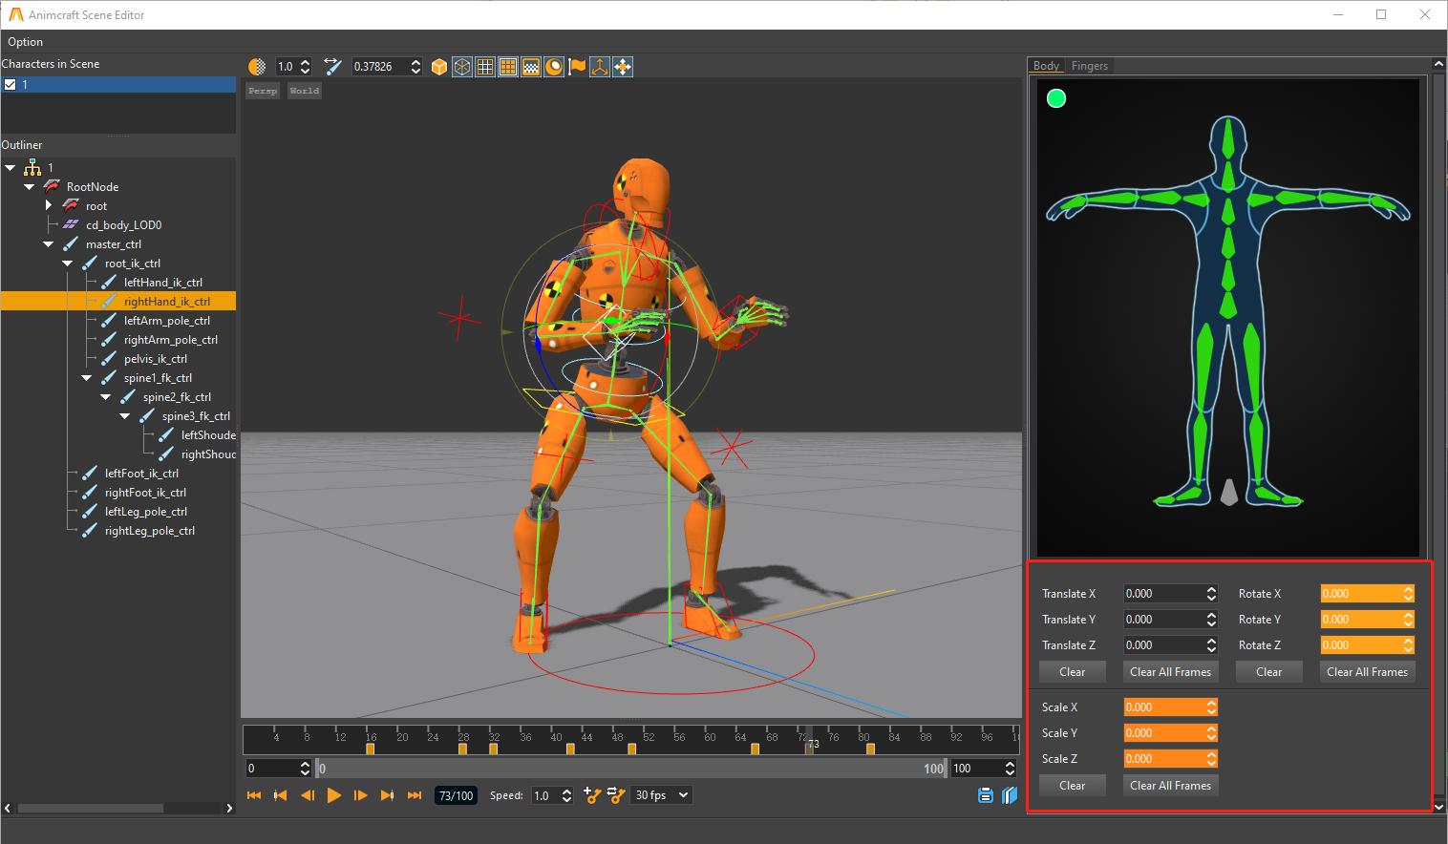This screenshot has width=1448, height=844.
Task: Go to the previous keyframe
Action: (281, 795)
